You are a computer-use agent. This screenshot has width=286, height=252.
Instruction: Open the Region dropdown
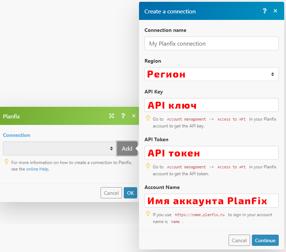tap(211, 74)
